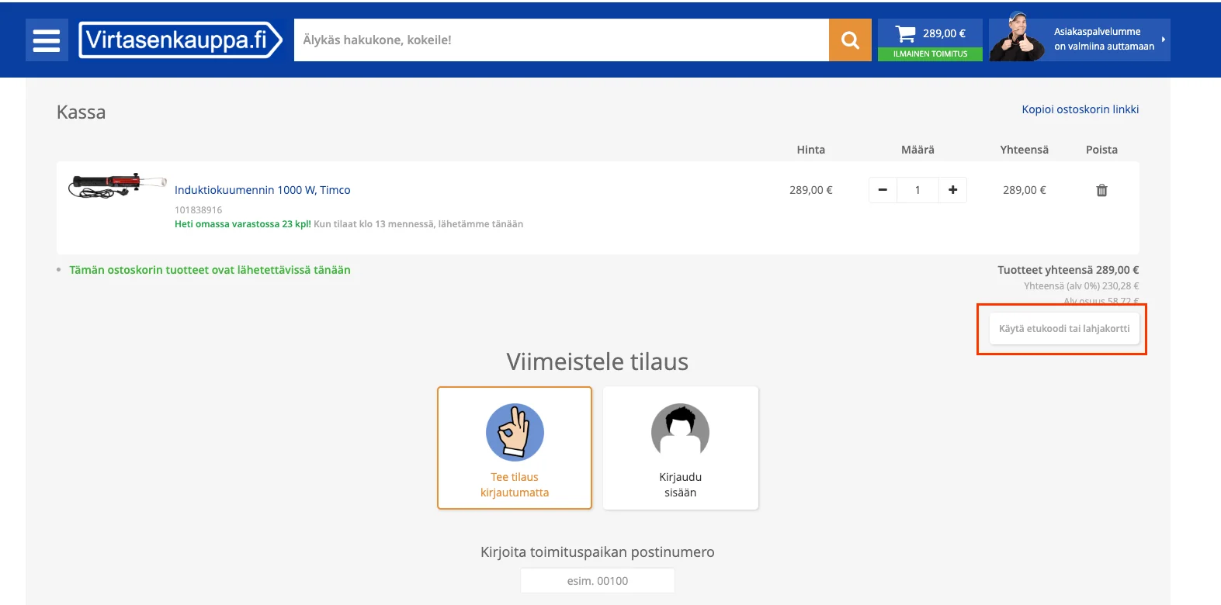
Task: Click the Poista column header
Action: click(1101, 150)
